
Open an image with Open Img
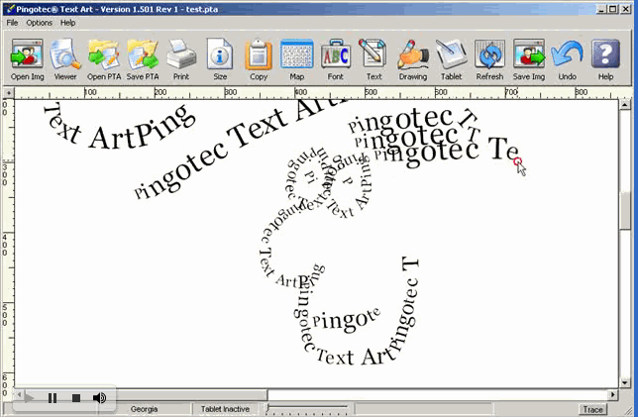coord(28,59)
